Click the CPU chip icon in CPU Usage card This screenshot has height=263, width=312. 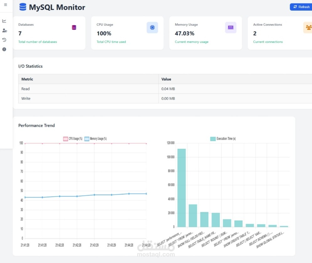(152, 28)
